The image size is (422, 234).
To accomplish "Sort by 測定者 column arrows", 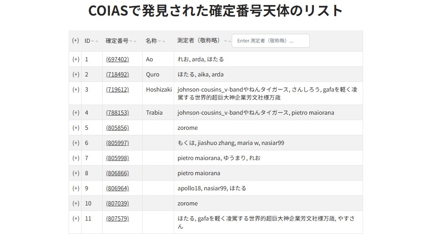I will tap(228, 41).
